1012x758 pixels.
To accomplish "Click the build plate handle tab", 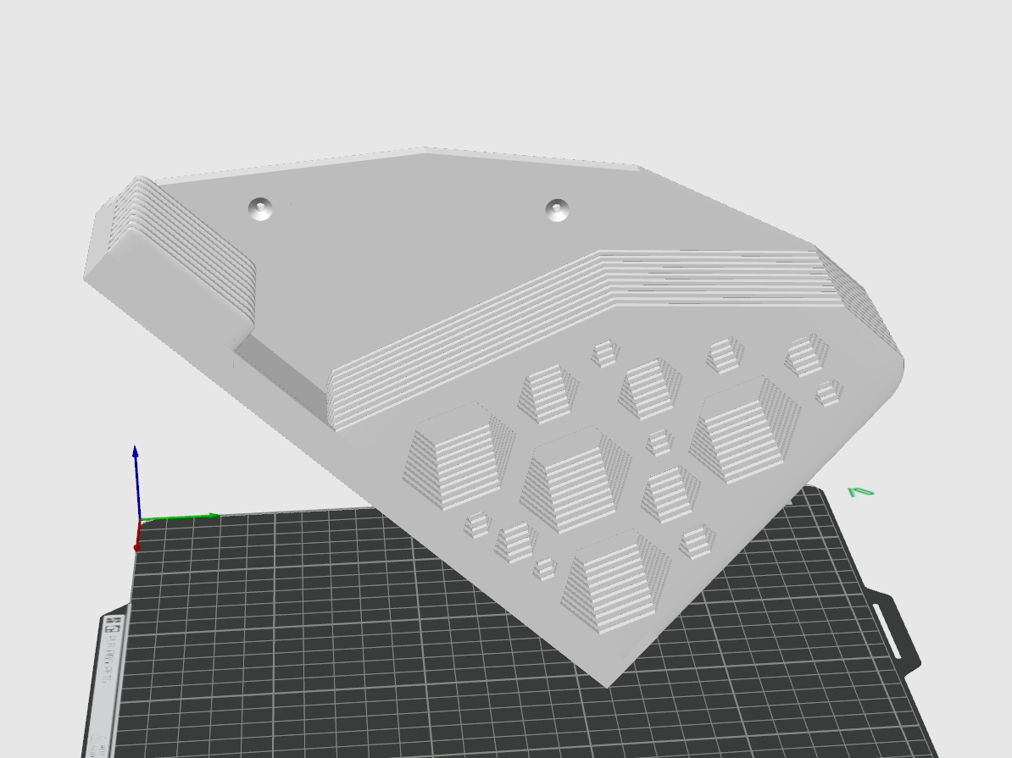I will click(x=892, y=632).
